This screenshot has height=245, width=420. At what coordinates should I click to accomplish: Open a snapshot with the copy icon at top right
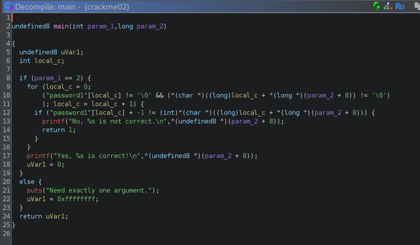pyautogui.click(x=418, y=5)
